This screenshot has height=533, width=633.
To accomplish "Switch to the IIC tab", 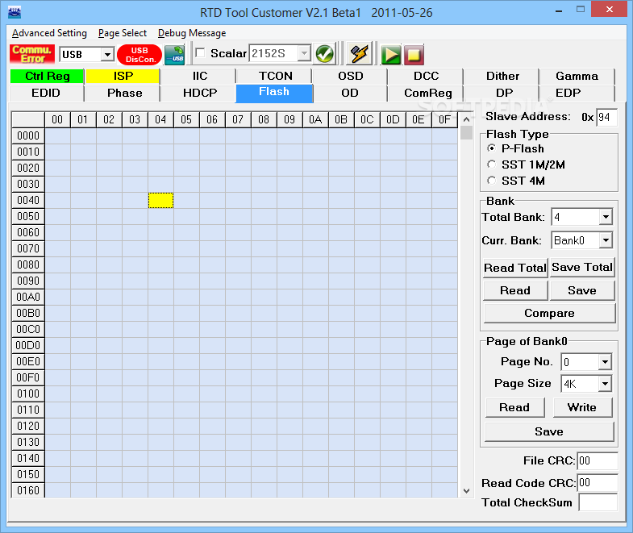I will 199,76.
